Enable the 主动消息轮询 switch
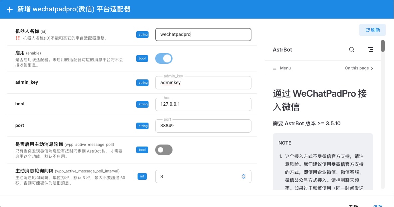This screenshot has height=207, width=394. pyautogui.click(x=164, y=150)
